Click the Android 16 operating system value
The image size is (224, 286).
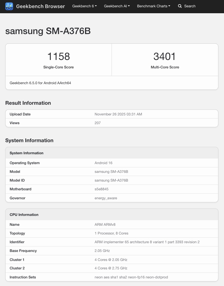coord(104,163)
